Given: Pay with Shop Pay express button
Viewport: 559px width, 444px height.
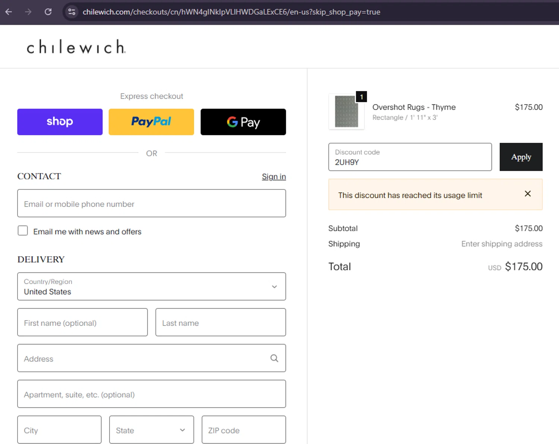Looking at the screenshot, I should [x=60, y=122].
